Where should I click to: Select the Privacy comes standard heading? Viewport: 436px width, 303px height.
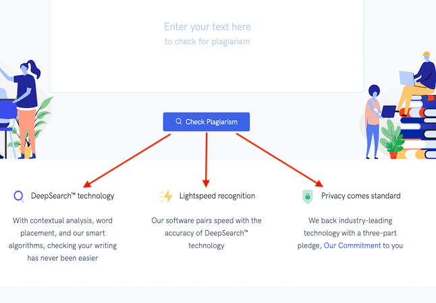(x=361, y=196)
